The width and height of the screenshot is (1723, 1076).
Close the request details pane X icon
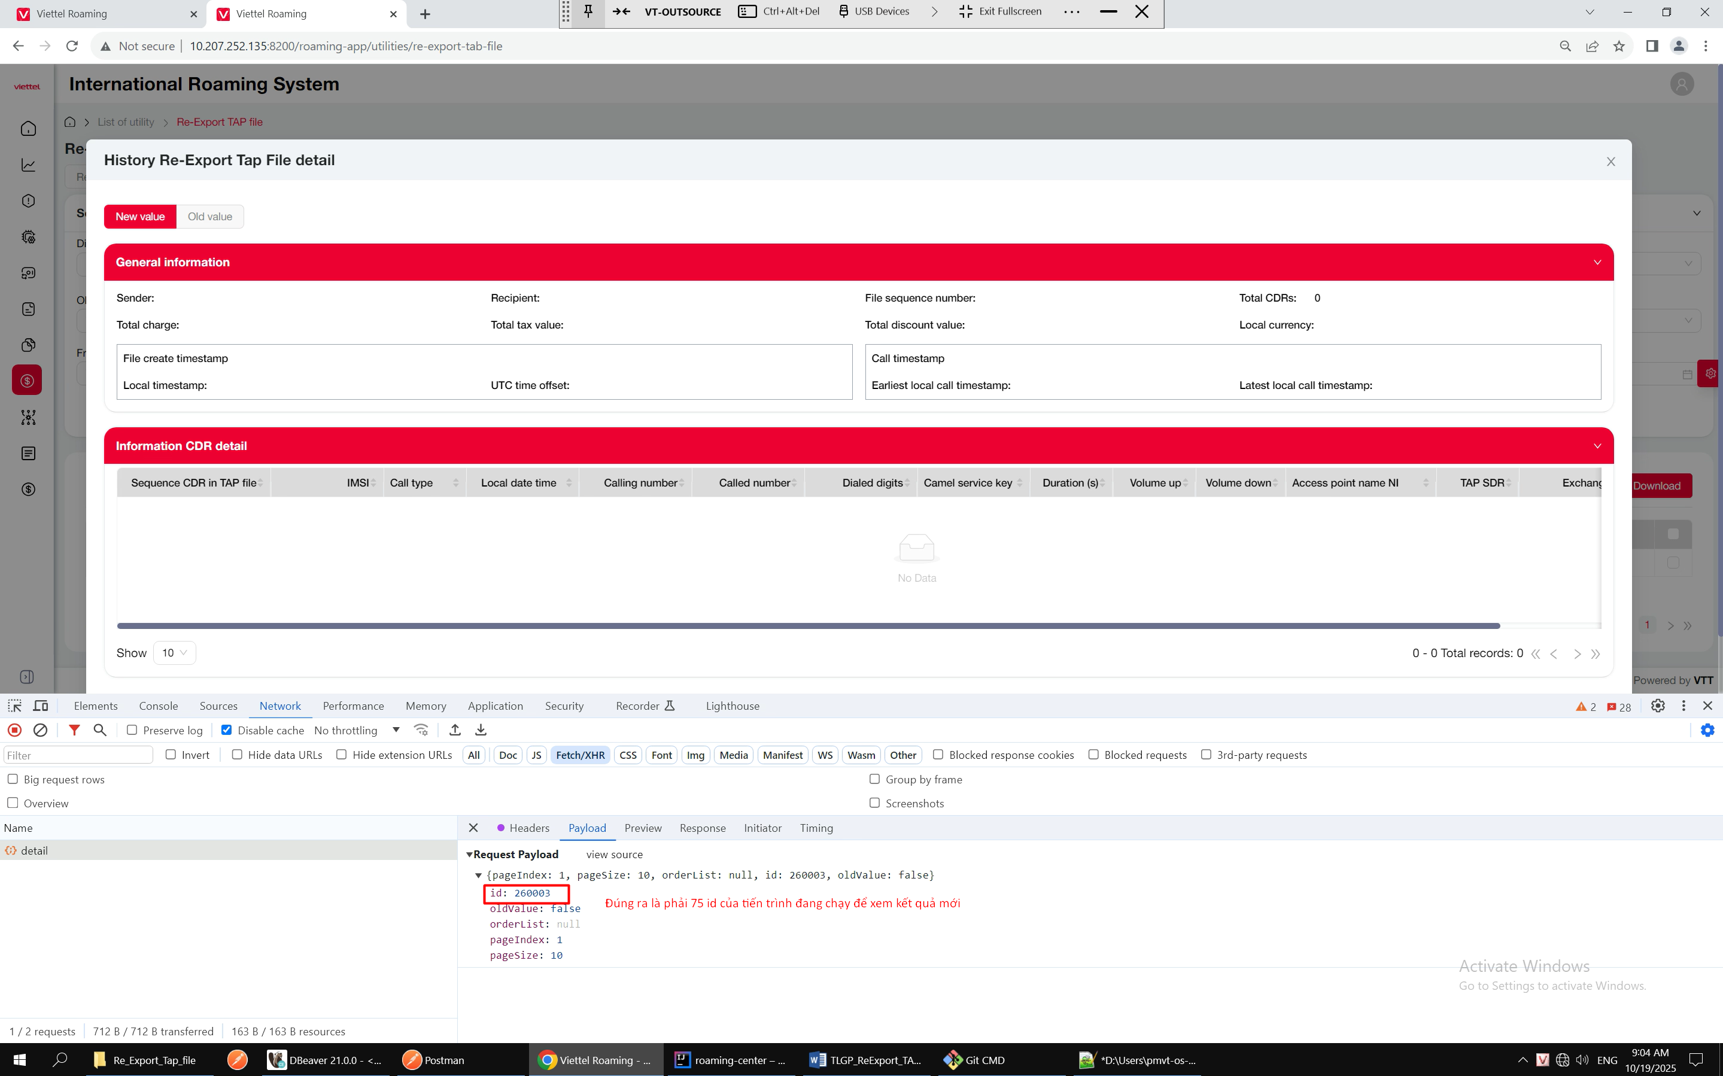point(473,828)
